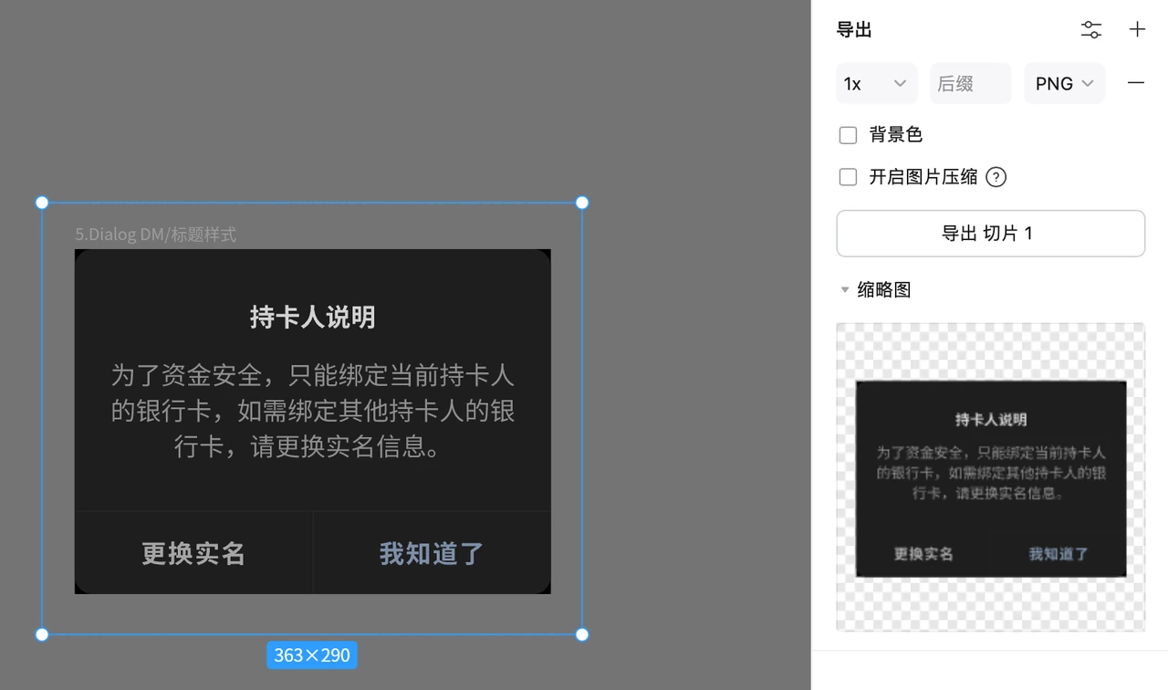Remove the 1x PNG export preset
This screenshot has width=1168, height=690.
[x=1136, y=83]
